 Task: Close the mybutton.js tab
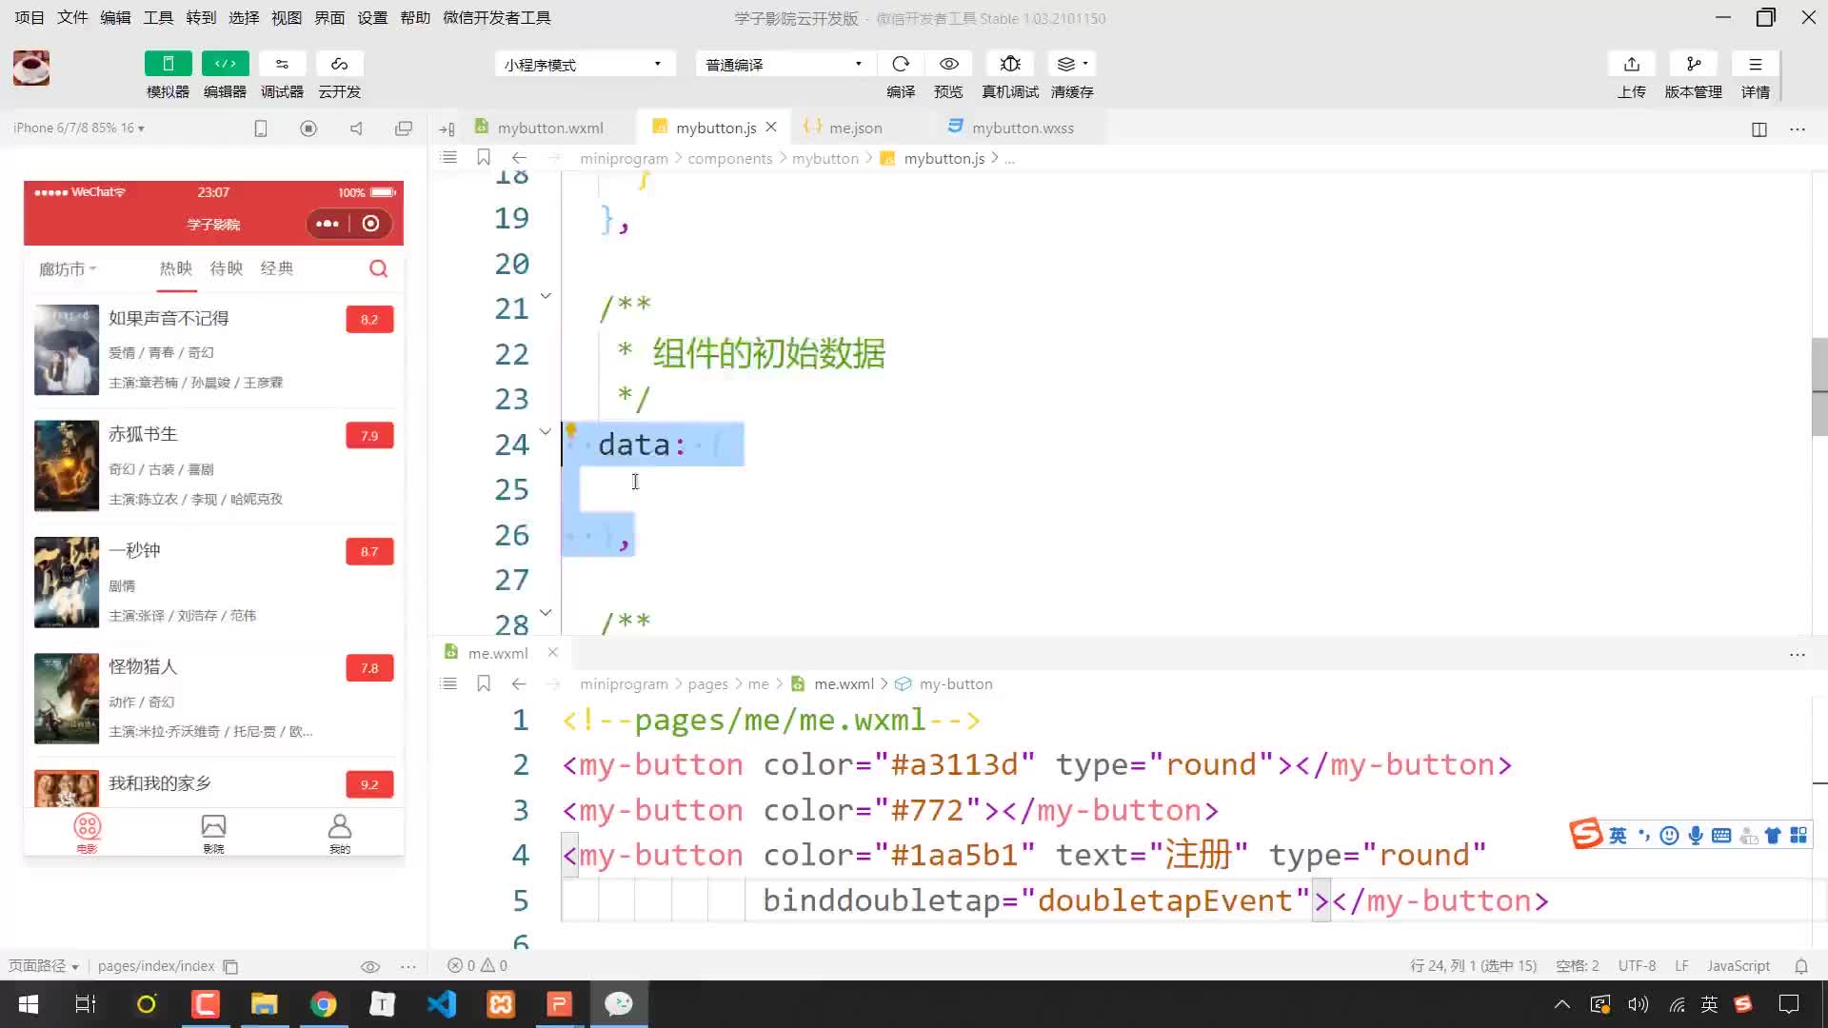click(x=771, y=127)
